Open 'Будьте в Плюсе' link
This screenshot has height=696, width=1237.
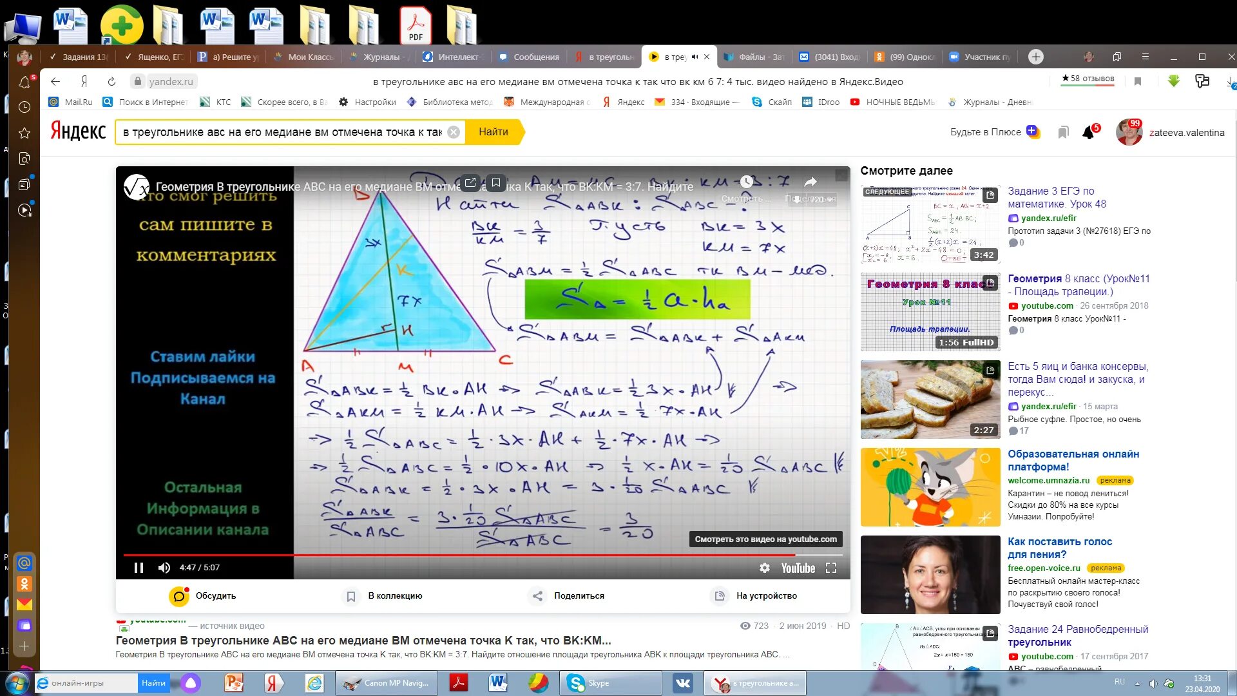point(994,132)
